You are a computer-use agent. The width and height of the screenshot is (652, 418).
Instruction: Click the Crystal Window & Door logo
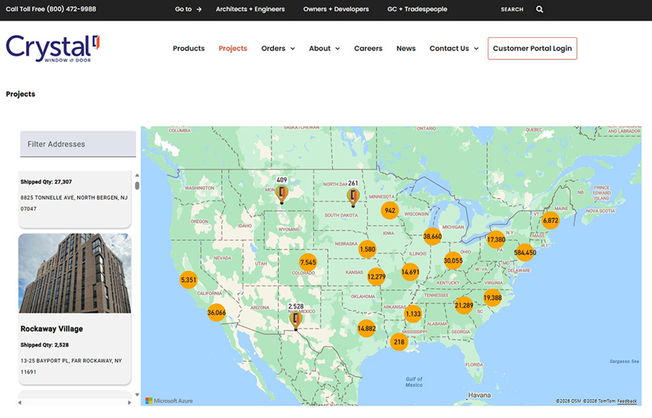point(53,49)
